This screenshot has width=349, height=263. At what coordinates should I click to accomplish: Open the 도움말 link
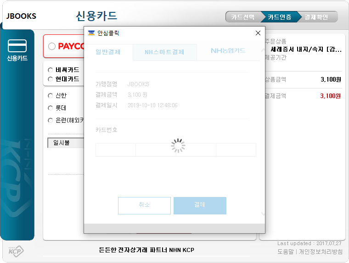286,252
